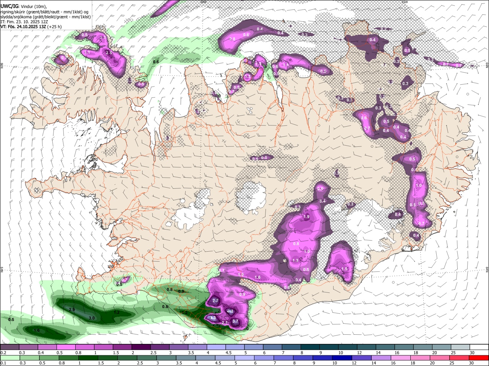Pick the darkest purple 2 swatch, top legend row
The width and height of the screenshot is (489, 366).
[x=141, y=347]
